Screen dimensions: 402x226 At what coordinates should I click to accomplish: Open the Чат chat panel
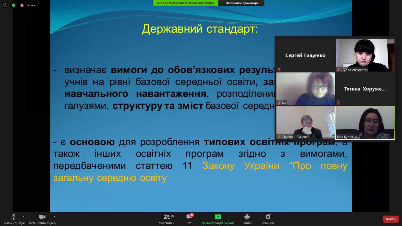pyautogui.click(x=189, y=219)
